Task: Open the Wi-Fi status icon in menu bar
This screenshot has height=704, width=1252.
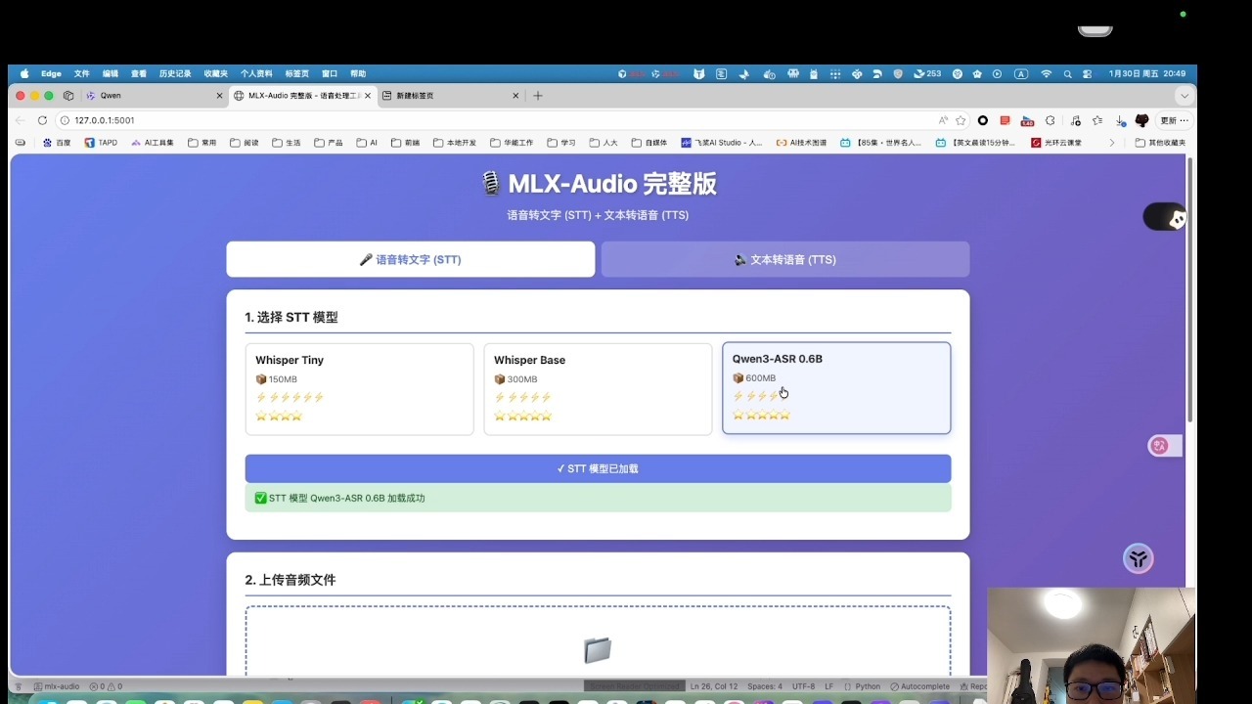Action: (1046, 73)
